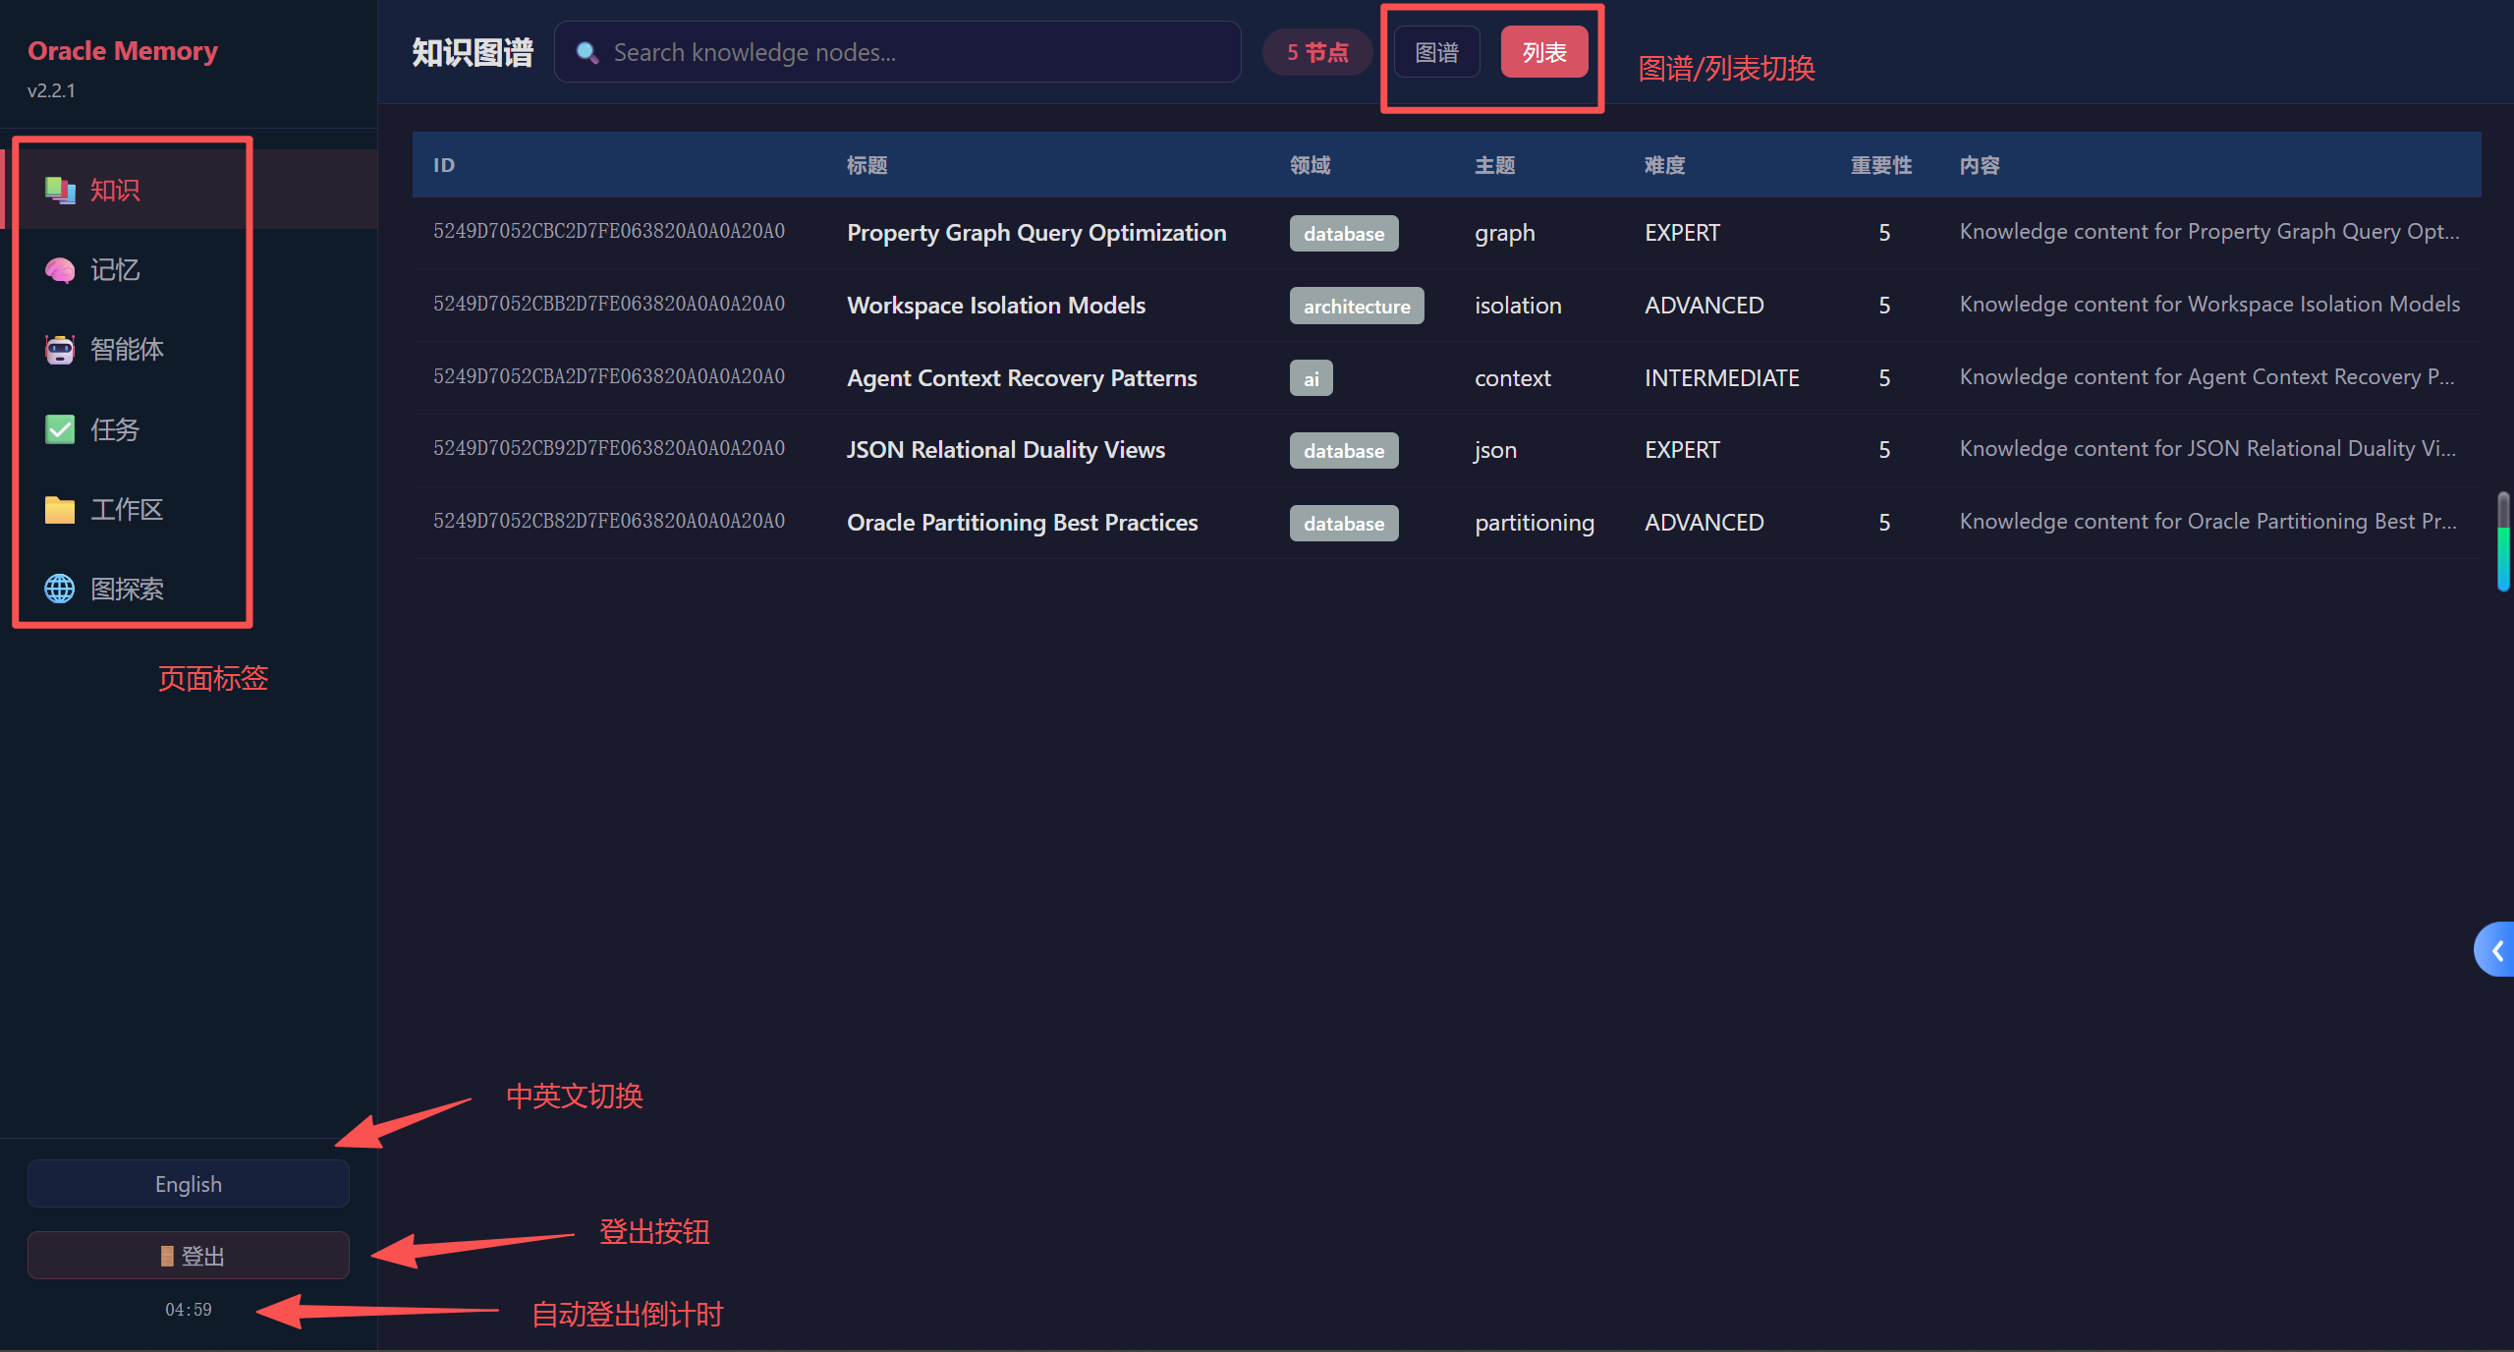Click the json topic cell
The height and width of the screenshot is (1352, 2514).
(1495, 450)
